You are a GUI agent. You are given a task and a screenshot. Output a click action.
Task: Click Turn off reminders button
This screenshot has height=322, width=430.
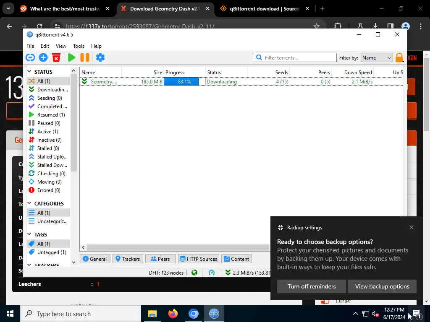click(x=312, y=286)
